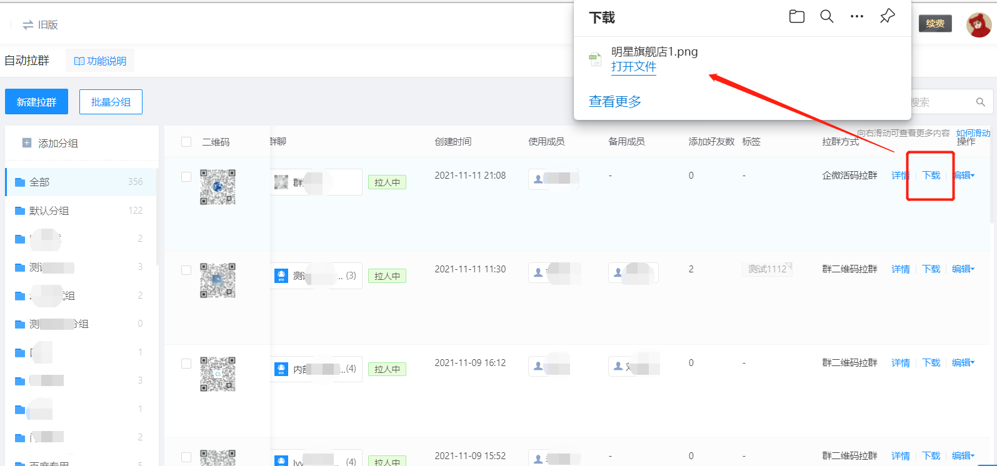Open 功能说明 help link
The image size is (997, 466).
(100, 61)
